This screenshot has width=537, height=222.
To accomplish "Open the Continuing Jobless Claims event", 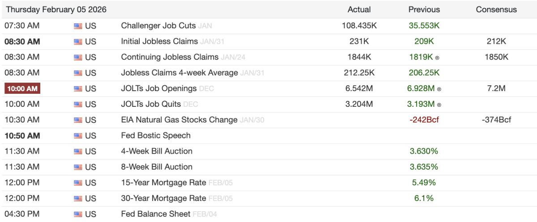I will 170,57.
